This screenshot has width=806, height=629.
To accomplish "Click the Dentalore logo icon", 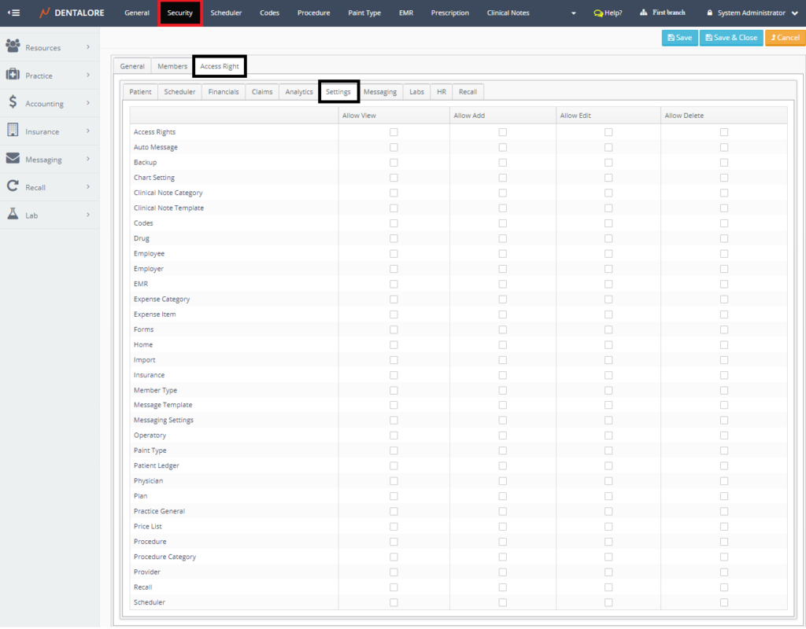I will [x=45, y=13].
